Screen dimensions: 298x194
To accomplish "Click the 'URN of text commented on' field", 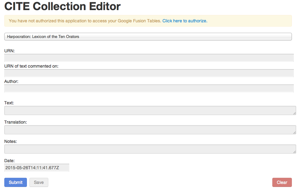I will tap(149, 73).
